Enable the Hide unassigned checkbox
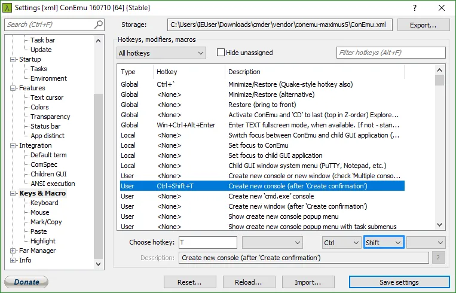The image size is (456, 293). 221,53
